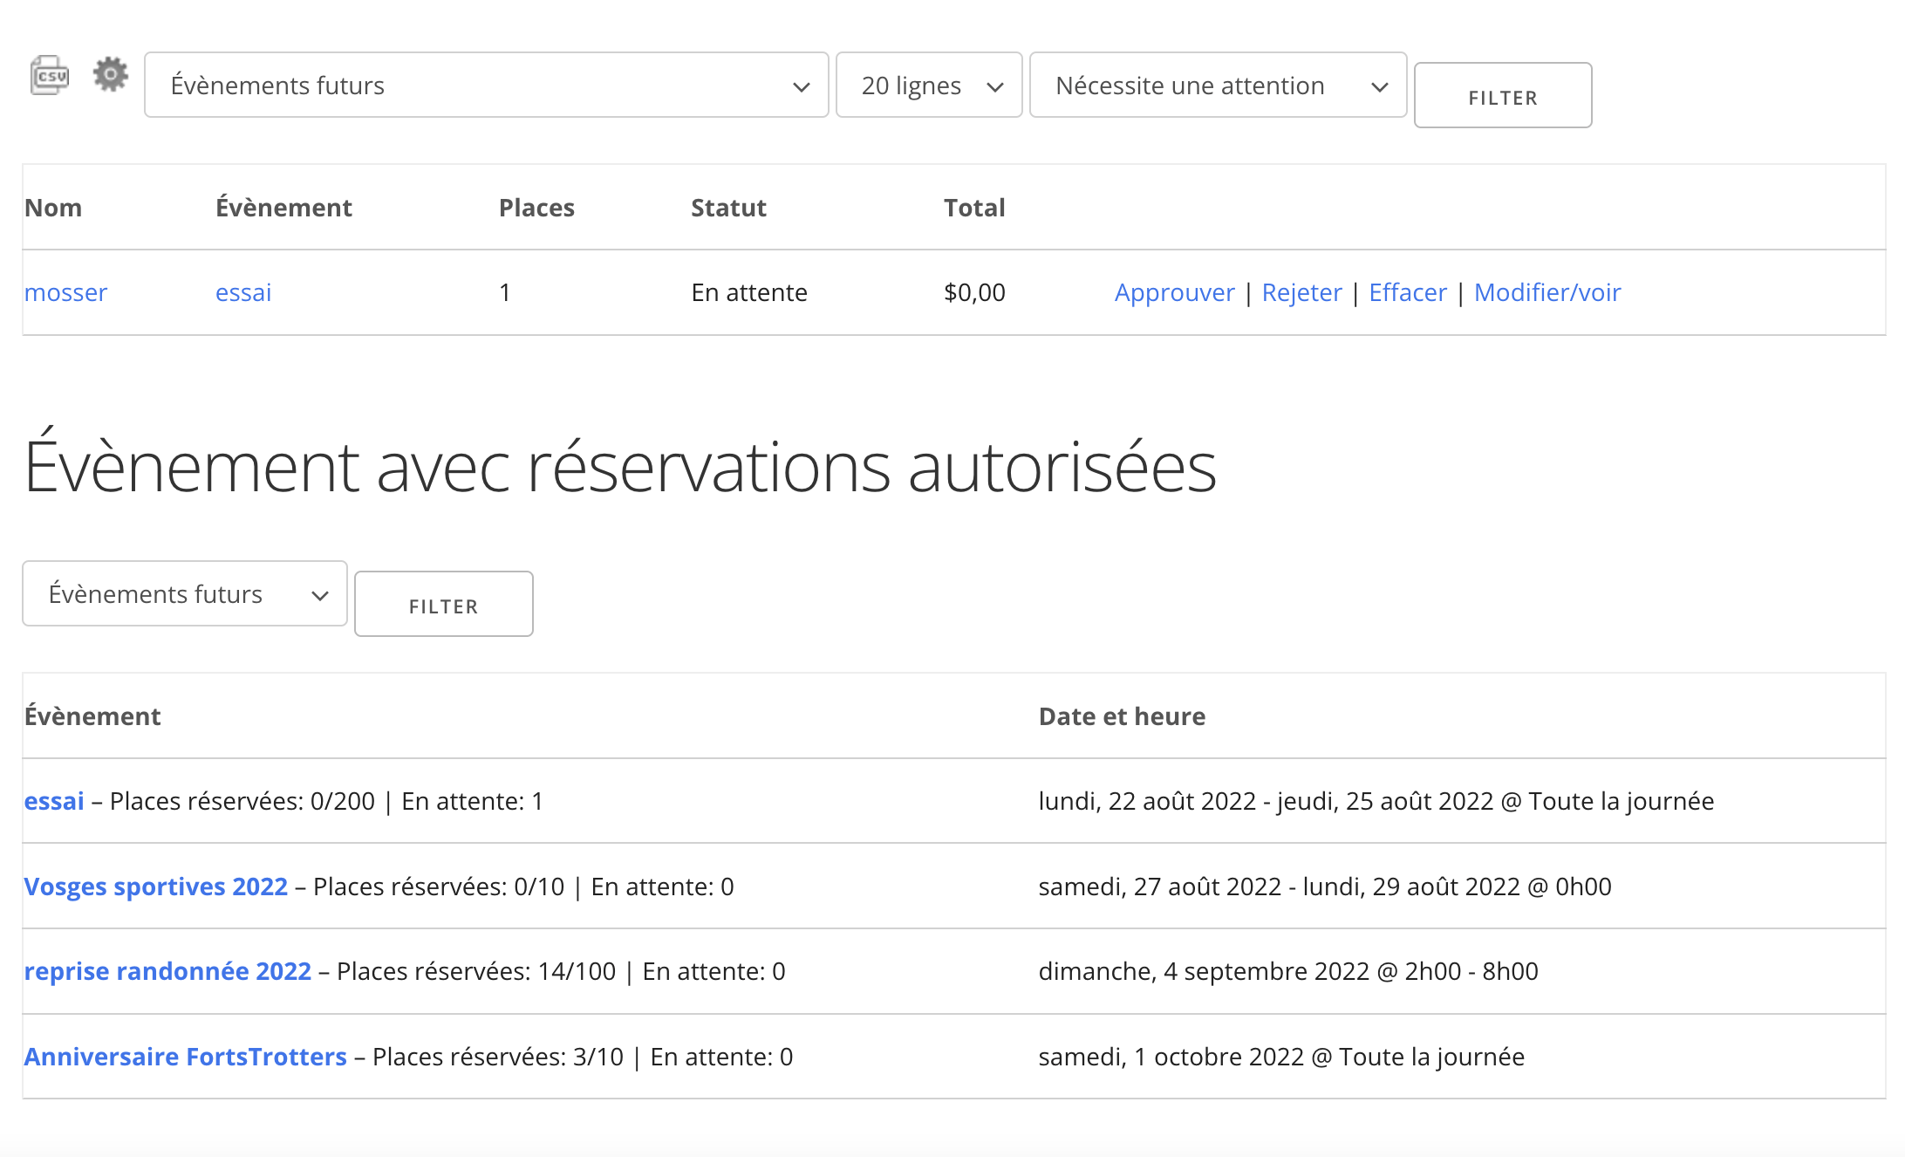Click Rejeter for the mosser booking
This screenshot has height=1157, width=1905.
click(1301, 292)
